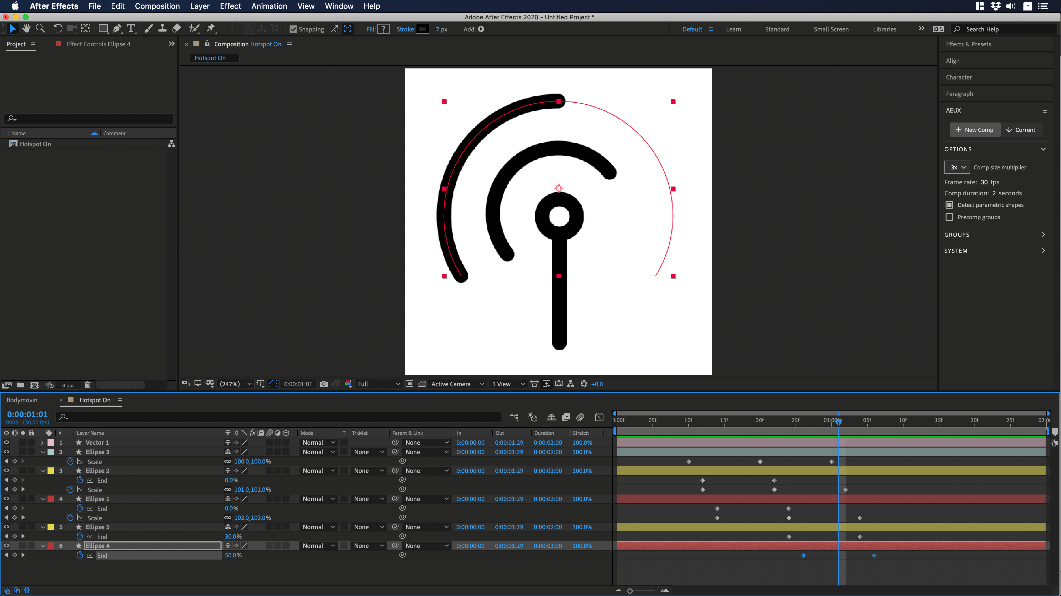This screenshot has height=596, width=1061.
Task: Take a snapshot of the composition viewer
Action: tap(324, 384)
